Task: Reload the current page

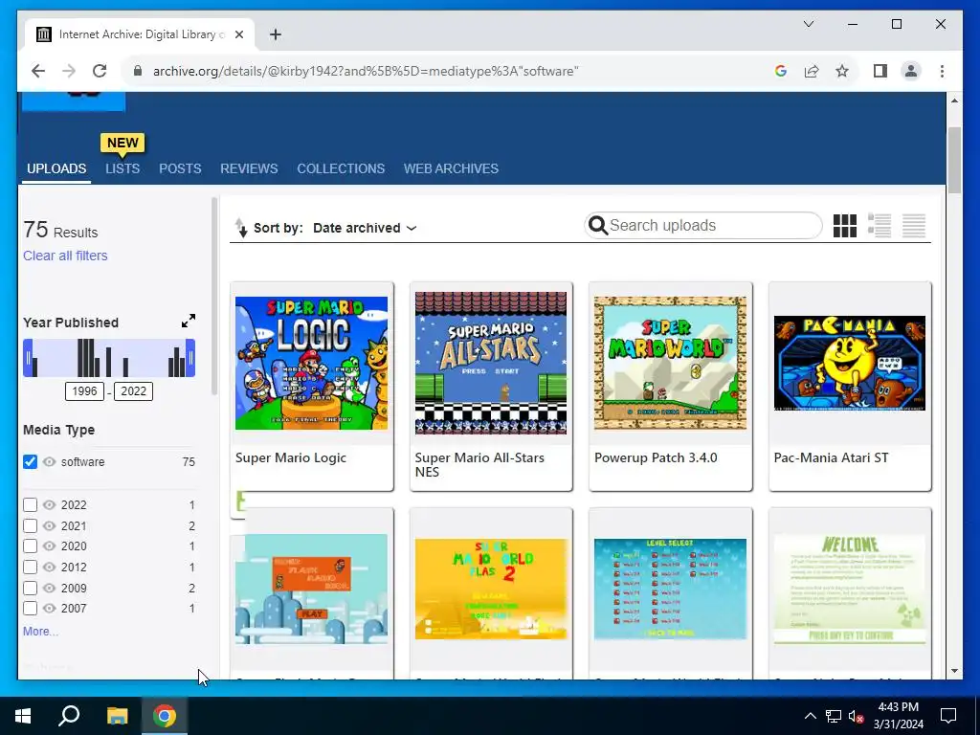Action: [x=100, y=71]
